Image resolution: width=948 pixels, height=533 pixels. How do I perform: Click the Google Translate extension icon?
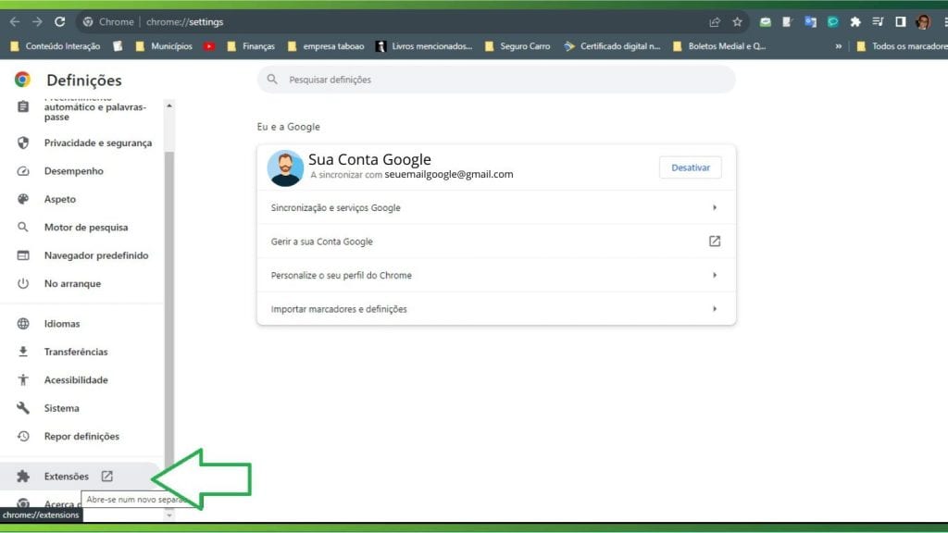point(810,22)
